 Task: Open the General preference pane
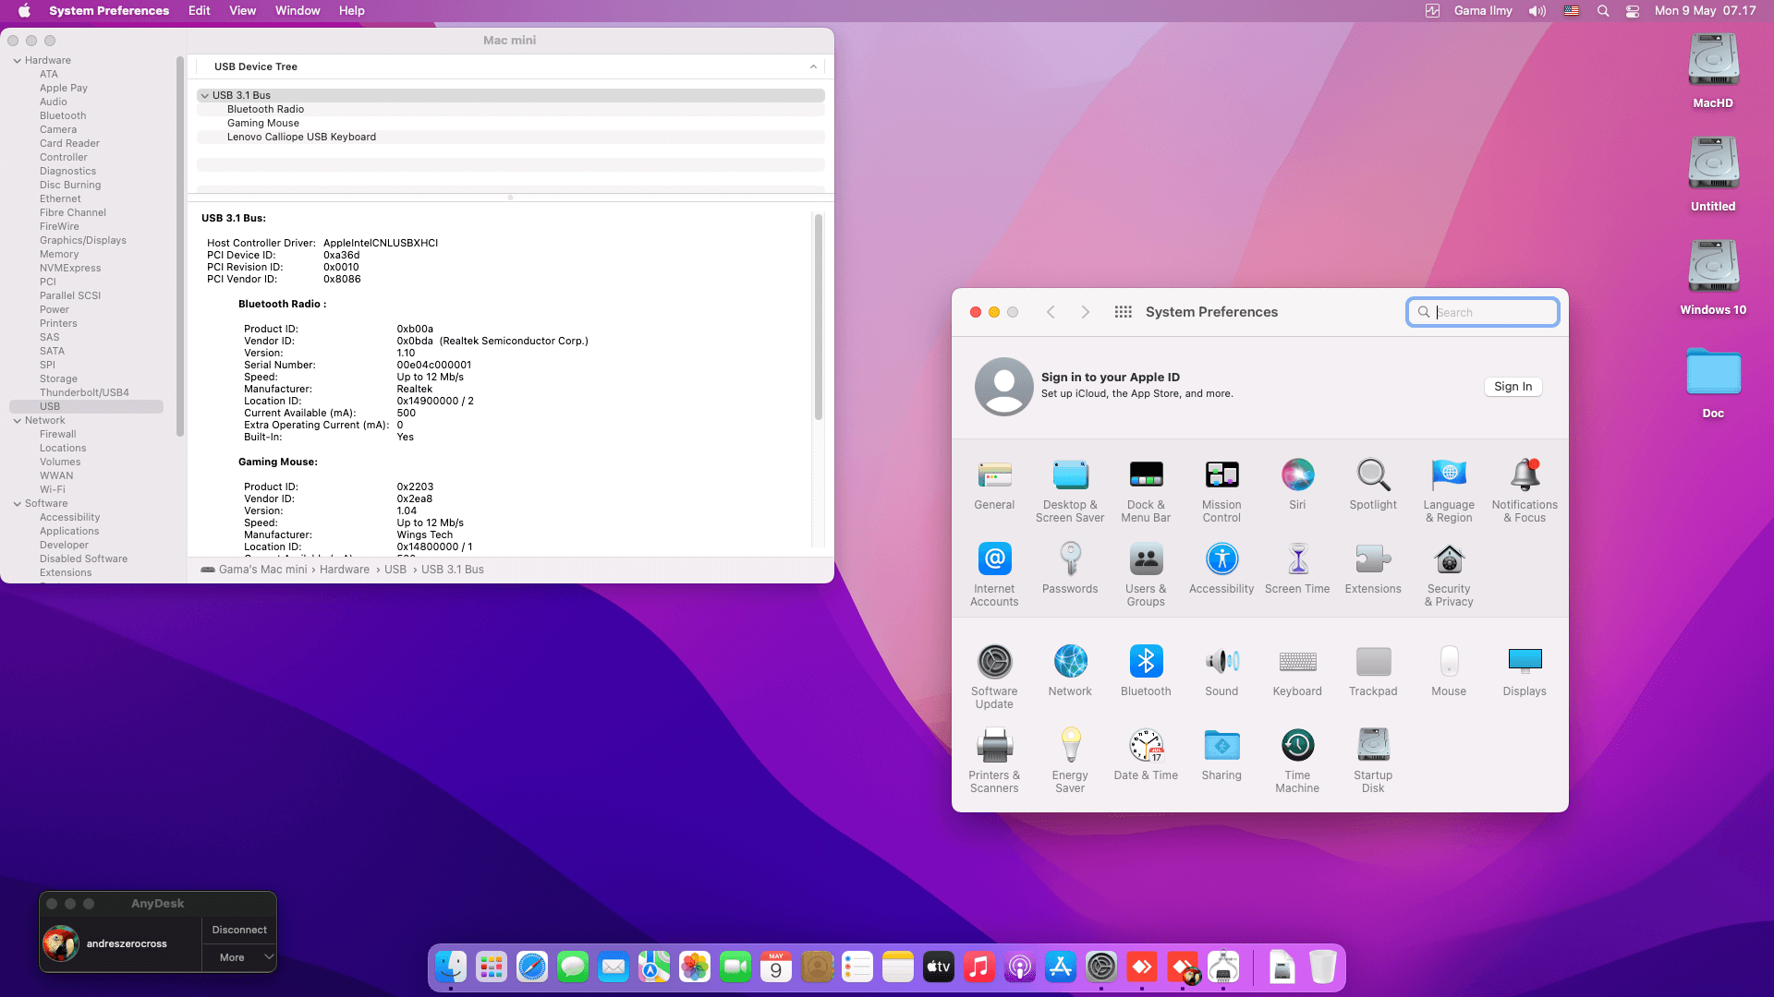point(994,485)
